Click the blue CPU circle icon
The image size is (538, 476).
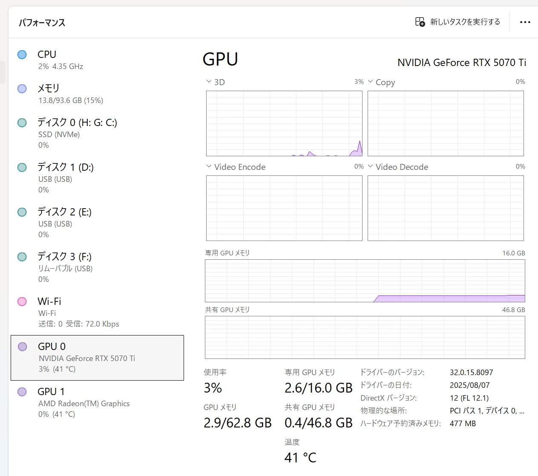[22, 54]
